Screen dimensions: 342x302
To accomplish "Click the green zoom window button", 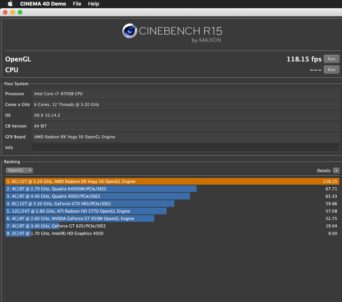I will [20, 12].
